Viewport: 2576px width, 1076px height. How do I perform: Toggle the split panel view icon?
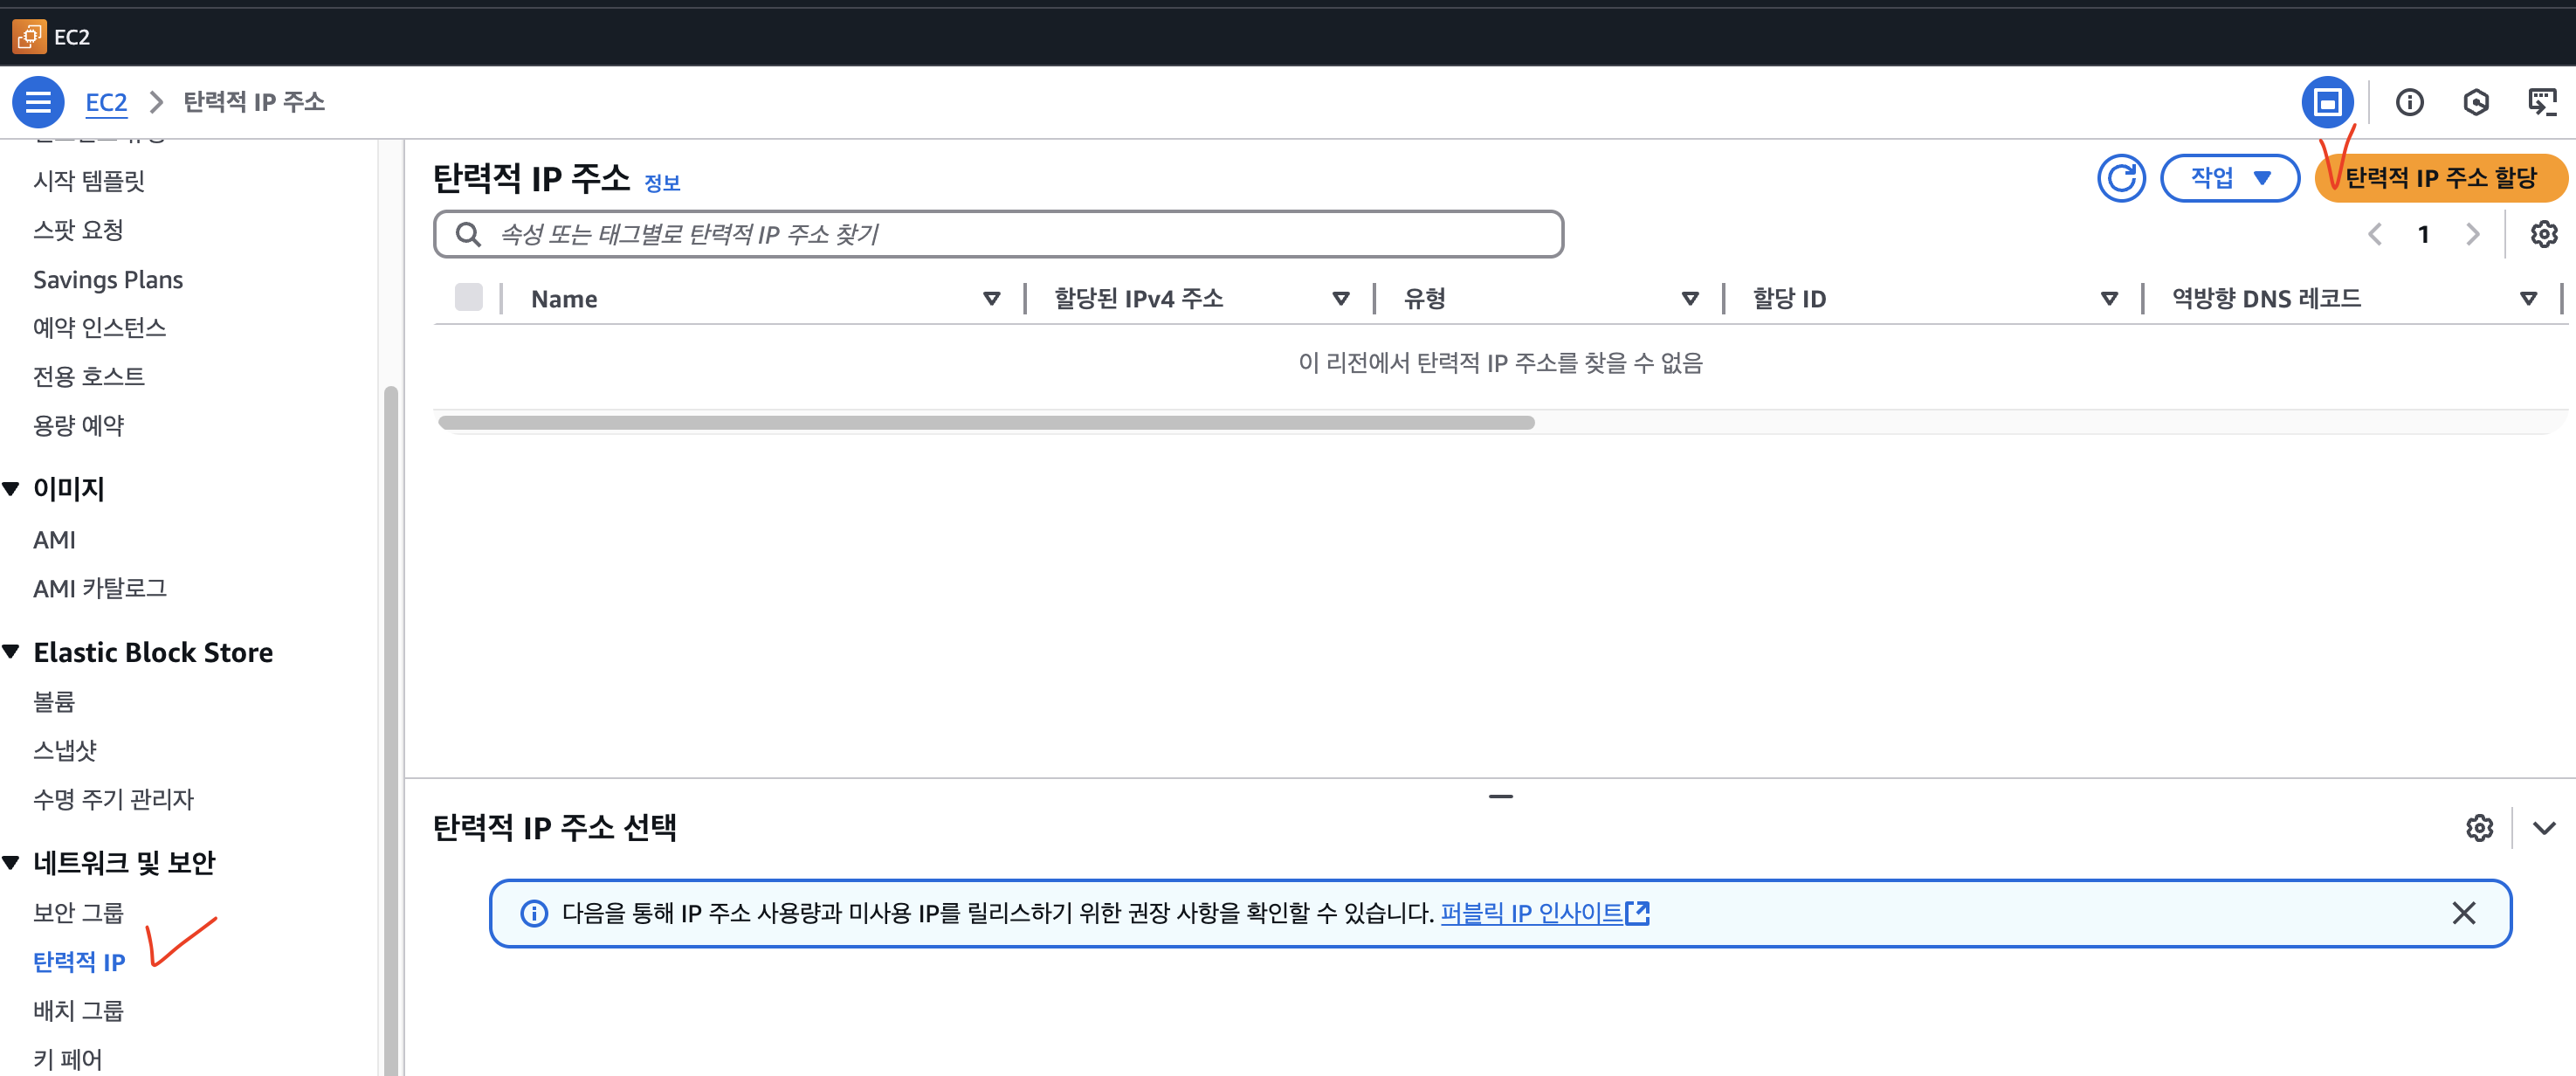pos(2327,102)
